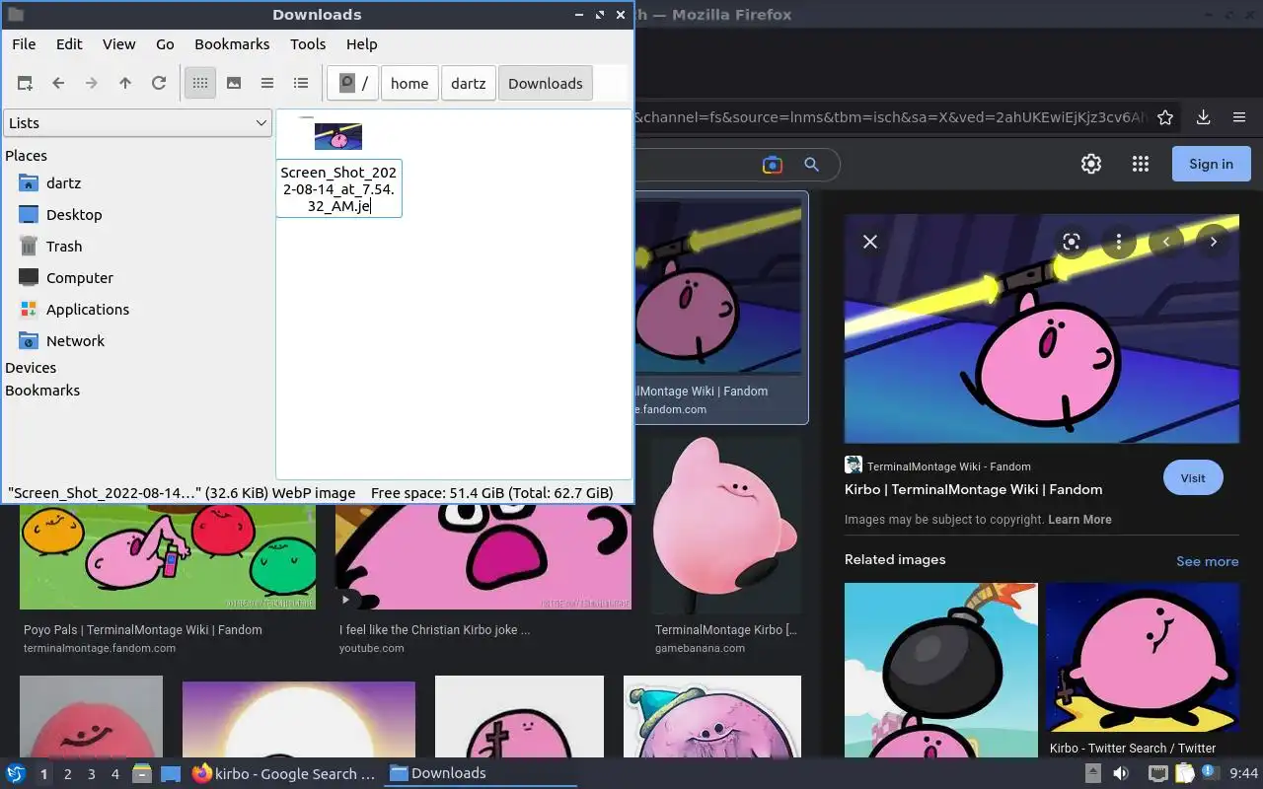Open a new tab in file manager
This screenshot has width=1263, height=789.
(x=25, y=83)
